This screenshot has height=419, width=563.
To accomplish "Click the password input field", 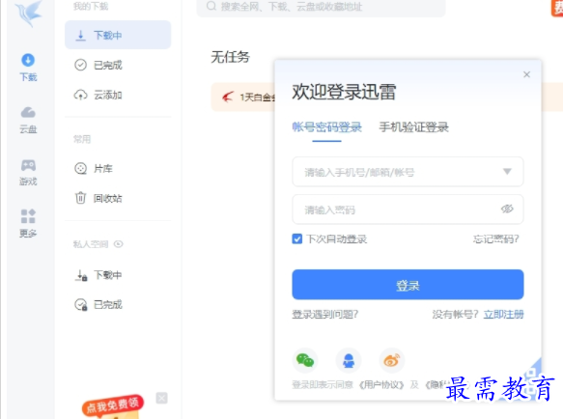I will click(408, 209).
